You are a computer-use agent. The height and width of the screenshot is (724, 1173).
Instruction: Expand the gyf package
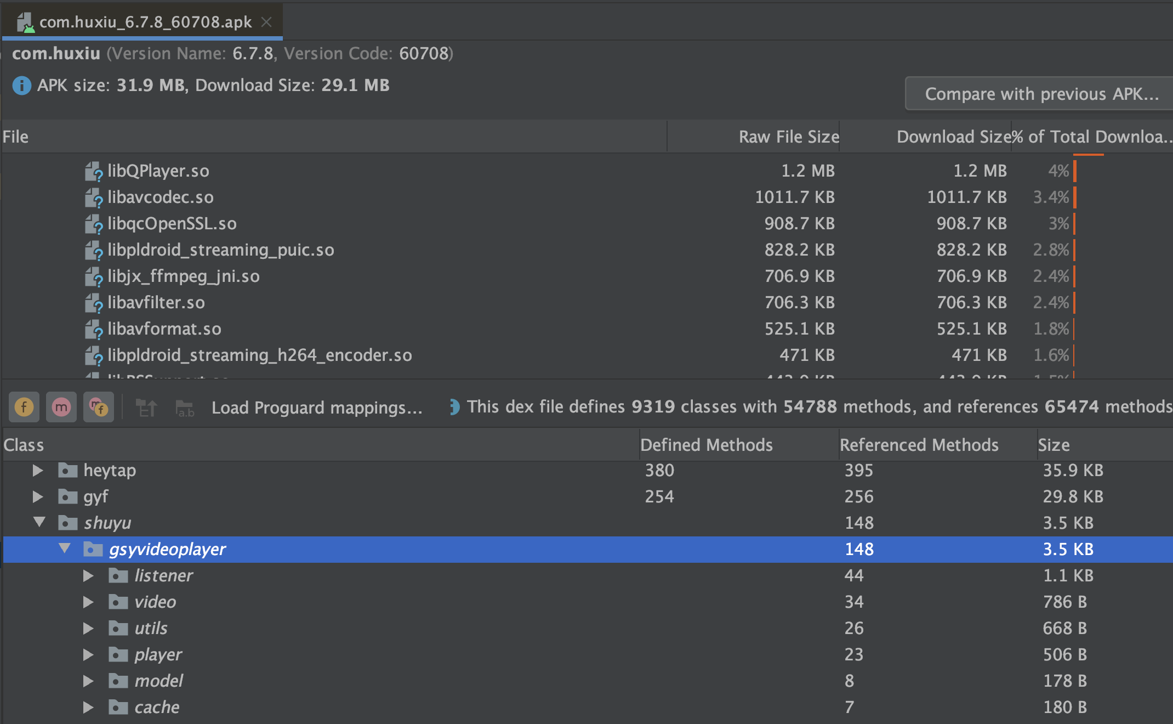38,497
